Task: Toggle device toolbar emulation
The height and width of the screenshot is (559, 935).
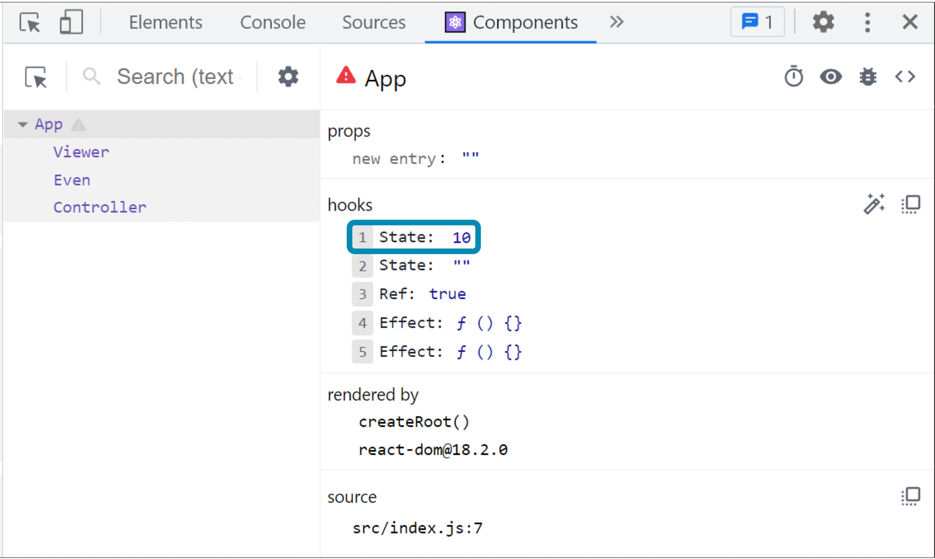Action: [x=71, y=22]
